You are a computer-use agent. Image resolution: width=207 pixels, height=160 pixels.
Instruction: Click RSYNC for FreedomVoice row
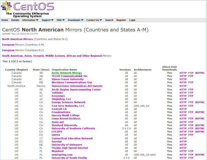coord(200,112)
